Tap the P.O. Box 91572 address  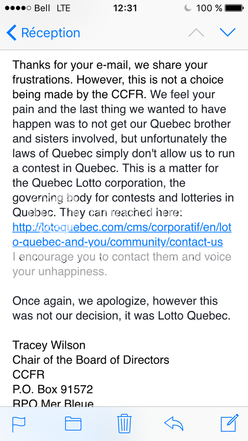click(52, 389)
